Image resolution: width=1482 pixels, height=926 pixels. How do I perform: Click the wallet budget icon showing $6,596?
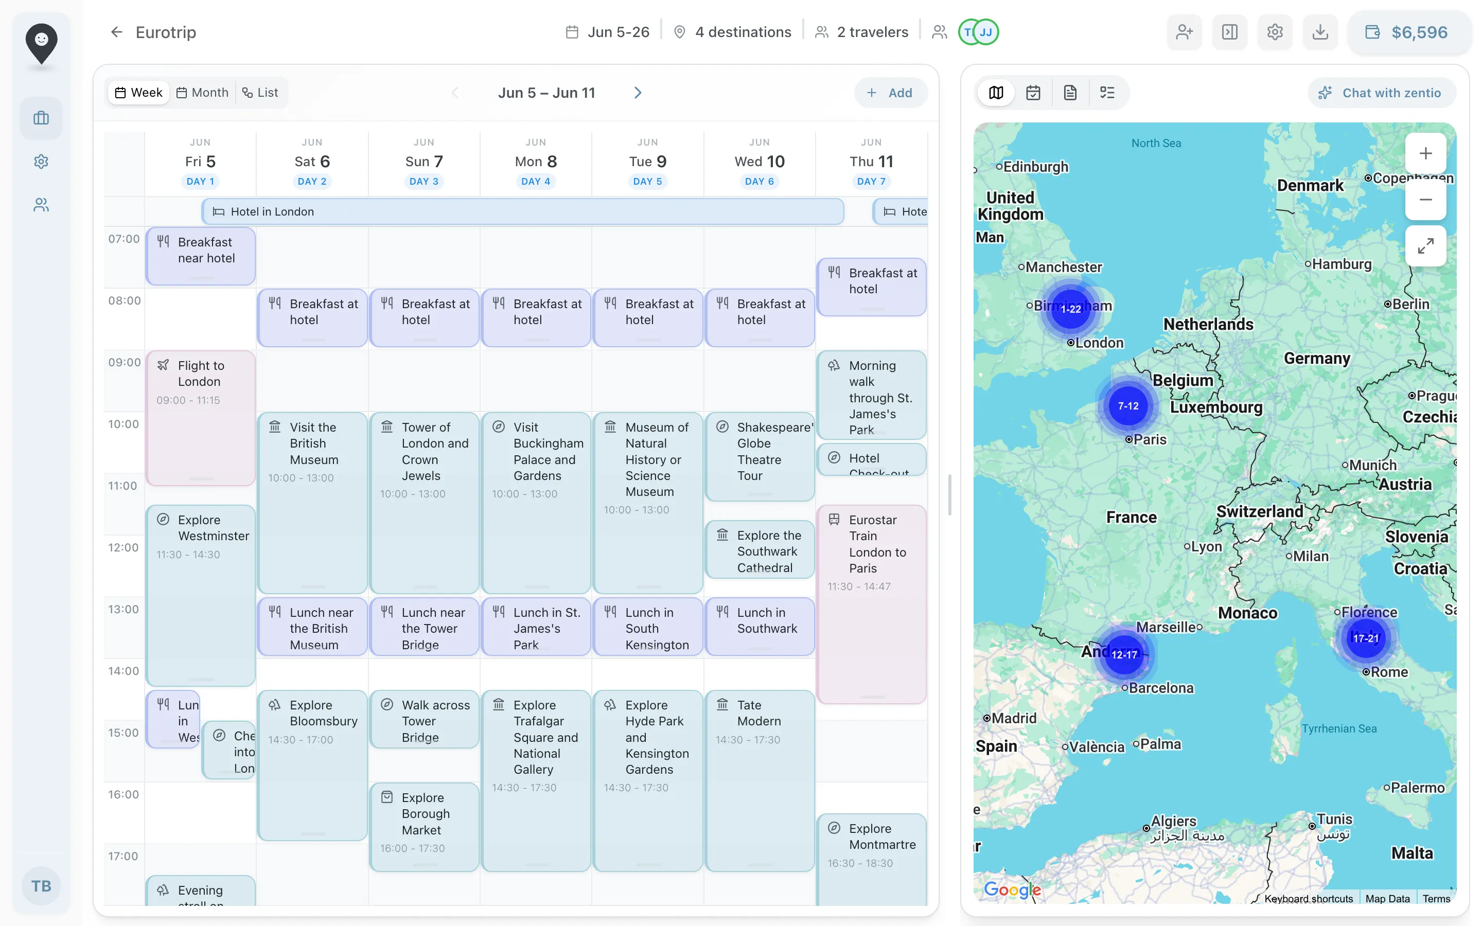(1408, 32)
